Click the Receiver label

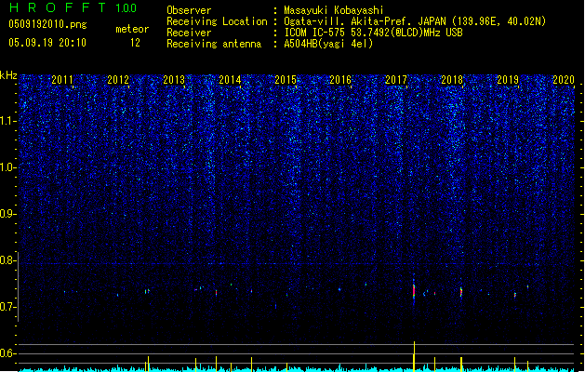point(189,33)
